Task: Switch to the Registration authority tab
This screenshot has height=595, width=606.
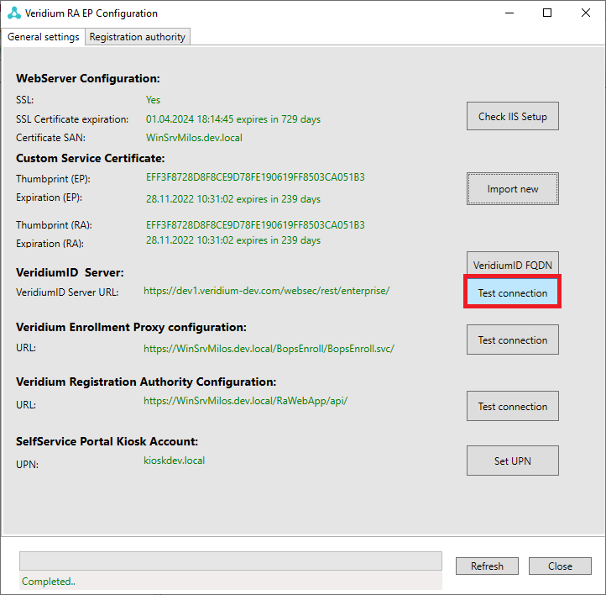Action: (x=138, y=37)
